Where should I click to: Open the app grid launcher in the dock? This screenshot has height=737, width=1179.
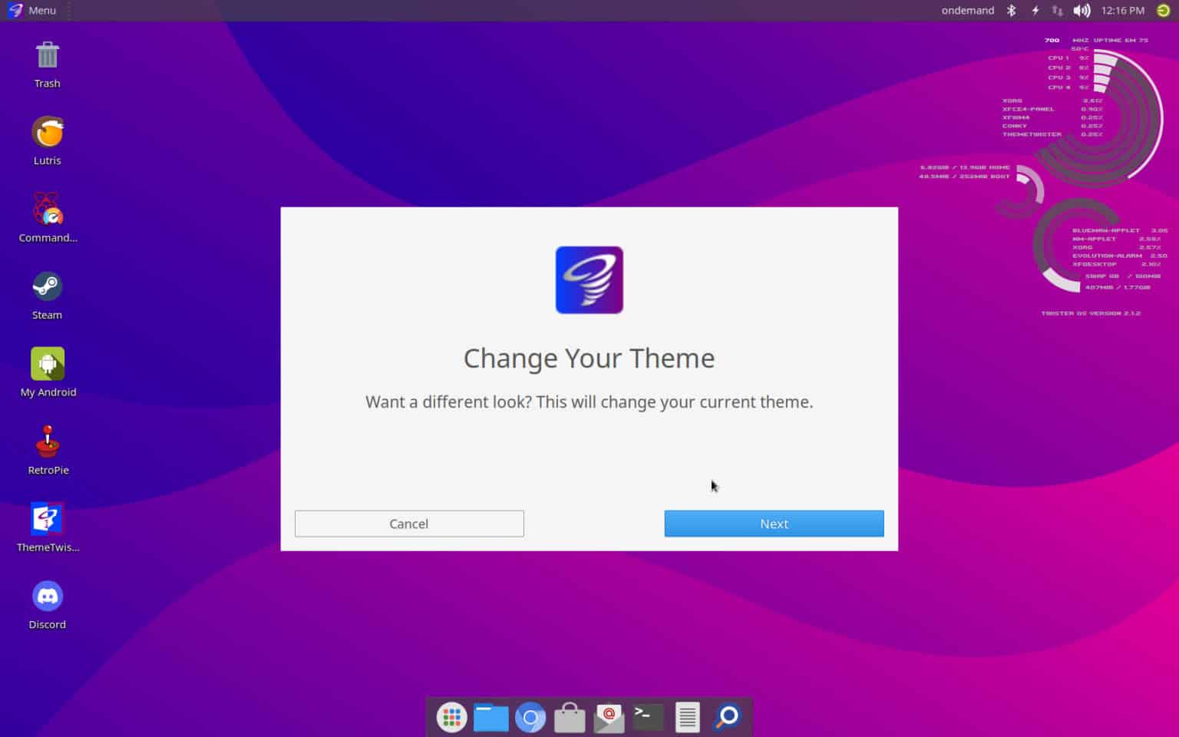click(x=451, y=717)
